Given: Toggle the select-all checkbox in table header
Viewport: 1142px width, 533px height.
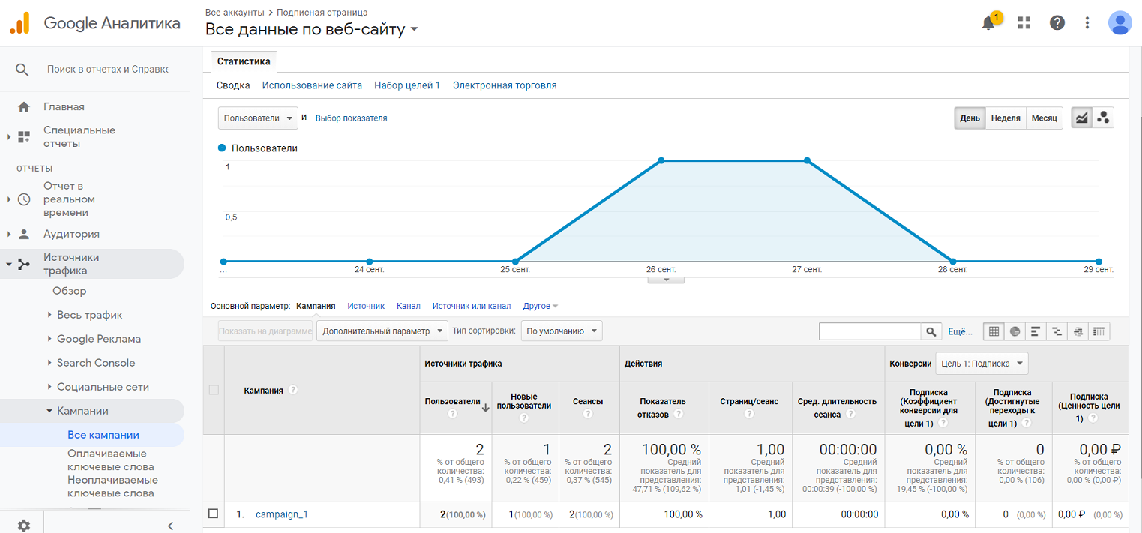Looking at the screenshot, I should pos(214,390).
